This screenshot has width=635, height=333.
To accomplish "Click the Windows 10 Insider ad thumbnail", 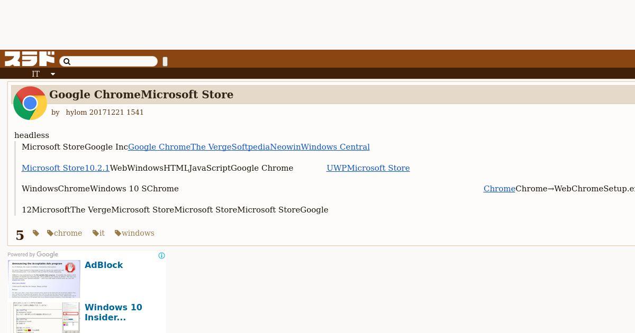I will [x=44, y=317].
